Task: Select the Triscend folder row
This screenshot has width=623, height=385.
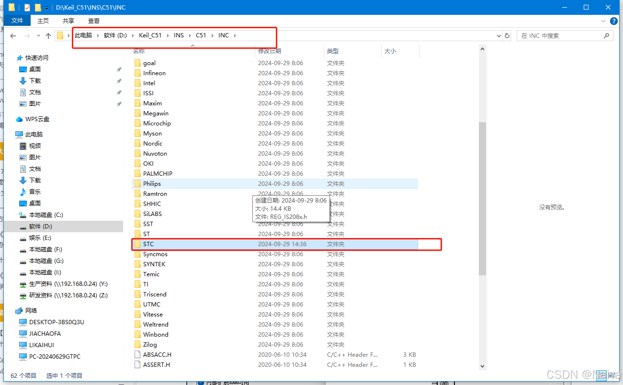Action: pos(275,294)
